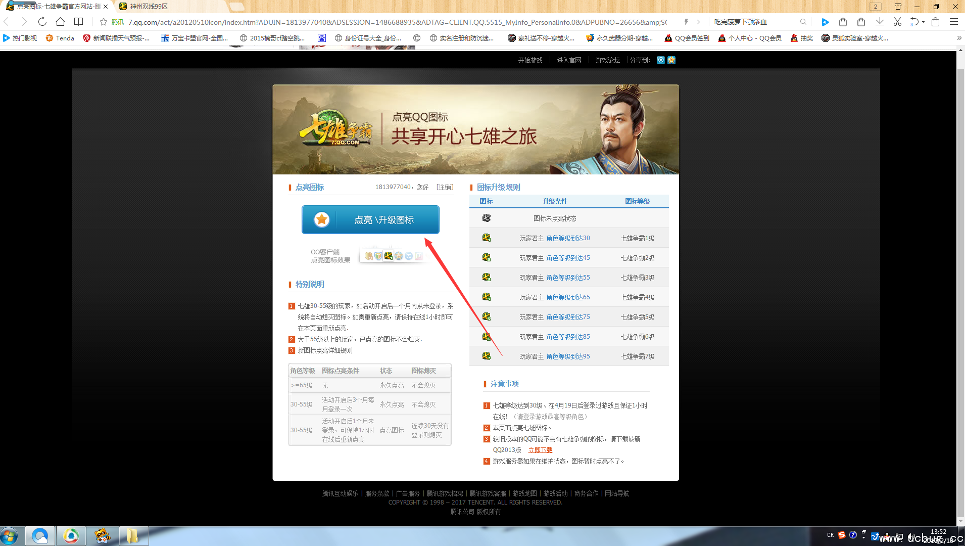The width and height of the screenshot is (965, 546).
Task: Open Tenda bookmark
Action: tap(60, 38)
